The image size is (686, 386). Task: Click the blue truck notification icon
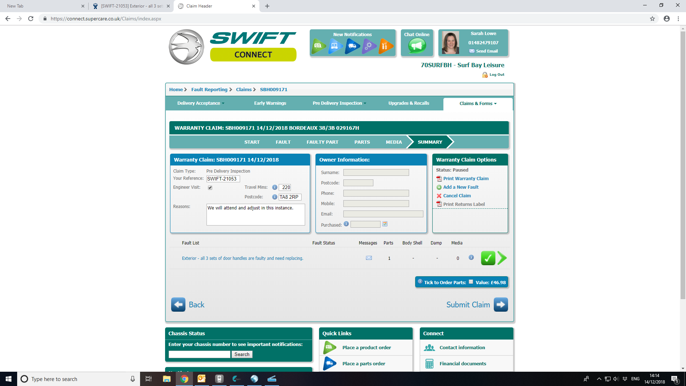(x=352, y=46)
